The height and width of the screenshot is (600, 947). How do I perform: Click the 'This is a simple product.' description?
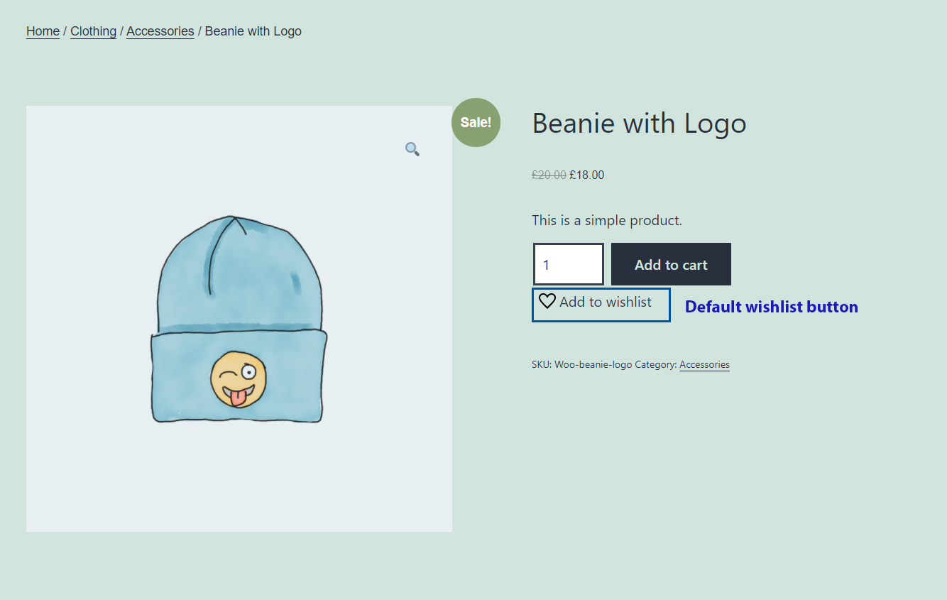coord(607,220)
